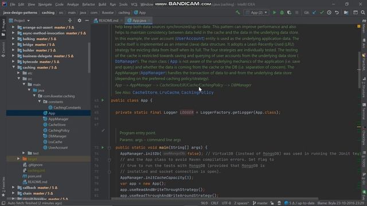Select LruCache class in the tree
This screenshot has height=206, width=367.
pyautogui.click(x=55, y=142)
